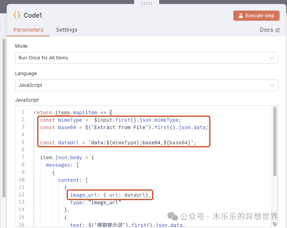Click the content: [ code line
This screenshot has height=228, width=287.
pyautogui.click(x=73, y=180)
